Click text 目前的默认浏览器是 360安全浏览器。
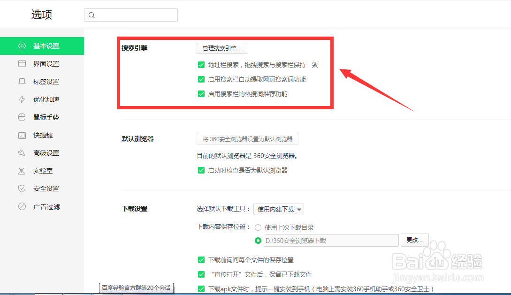 coord(247,156)
